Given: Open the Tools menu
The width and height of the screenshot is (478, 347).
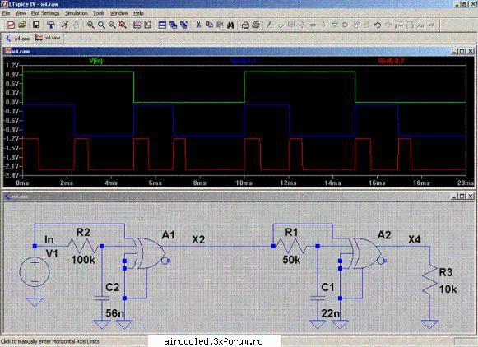Looking at the screenshot, I should click(x=99, y=13).
